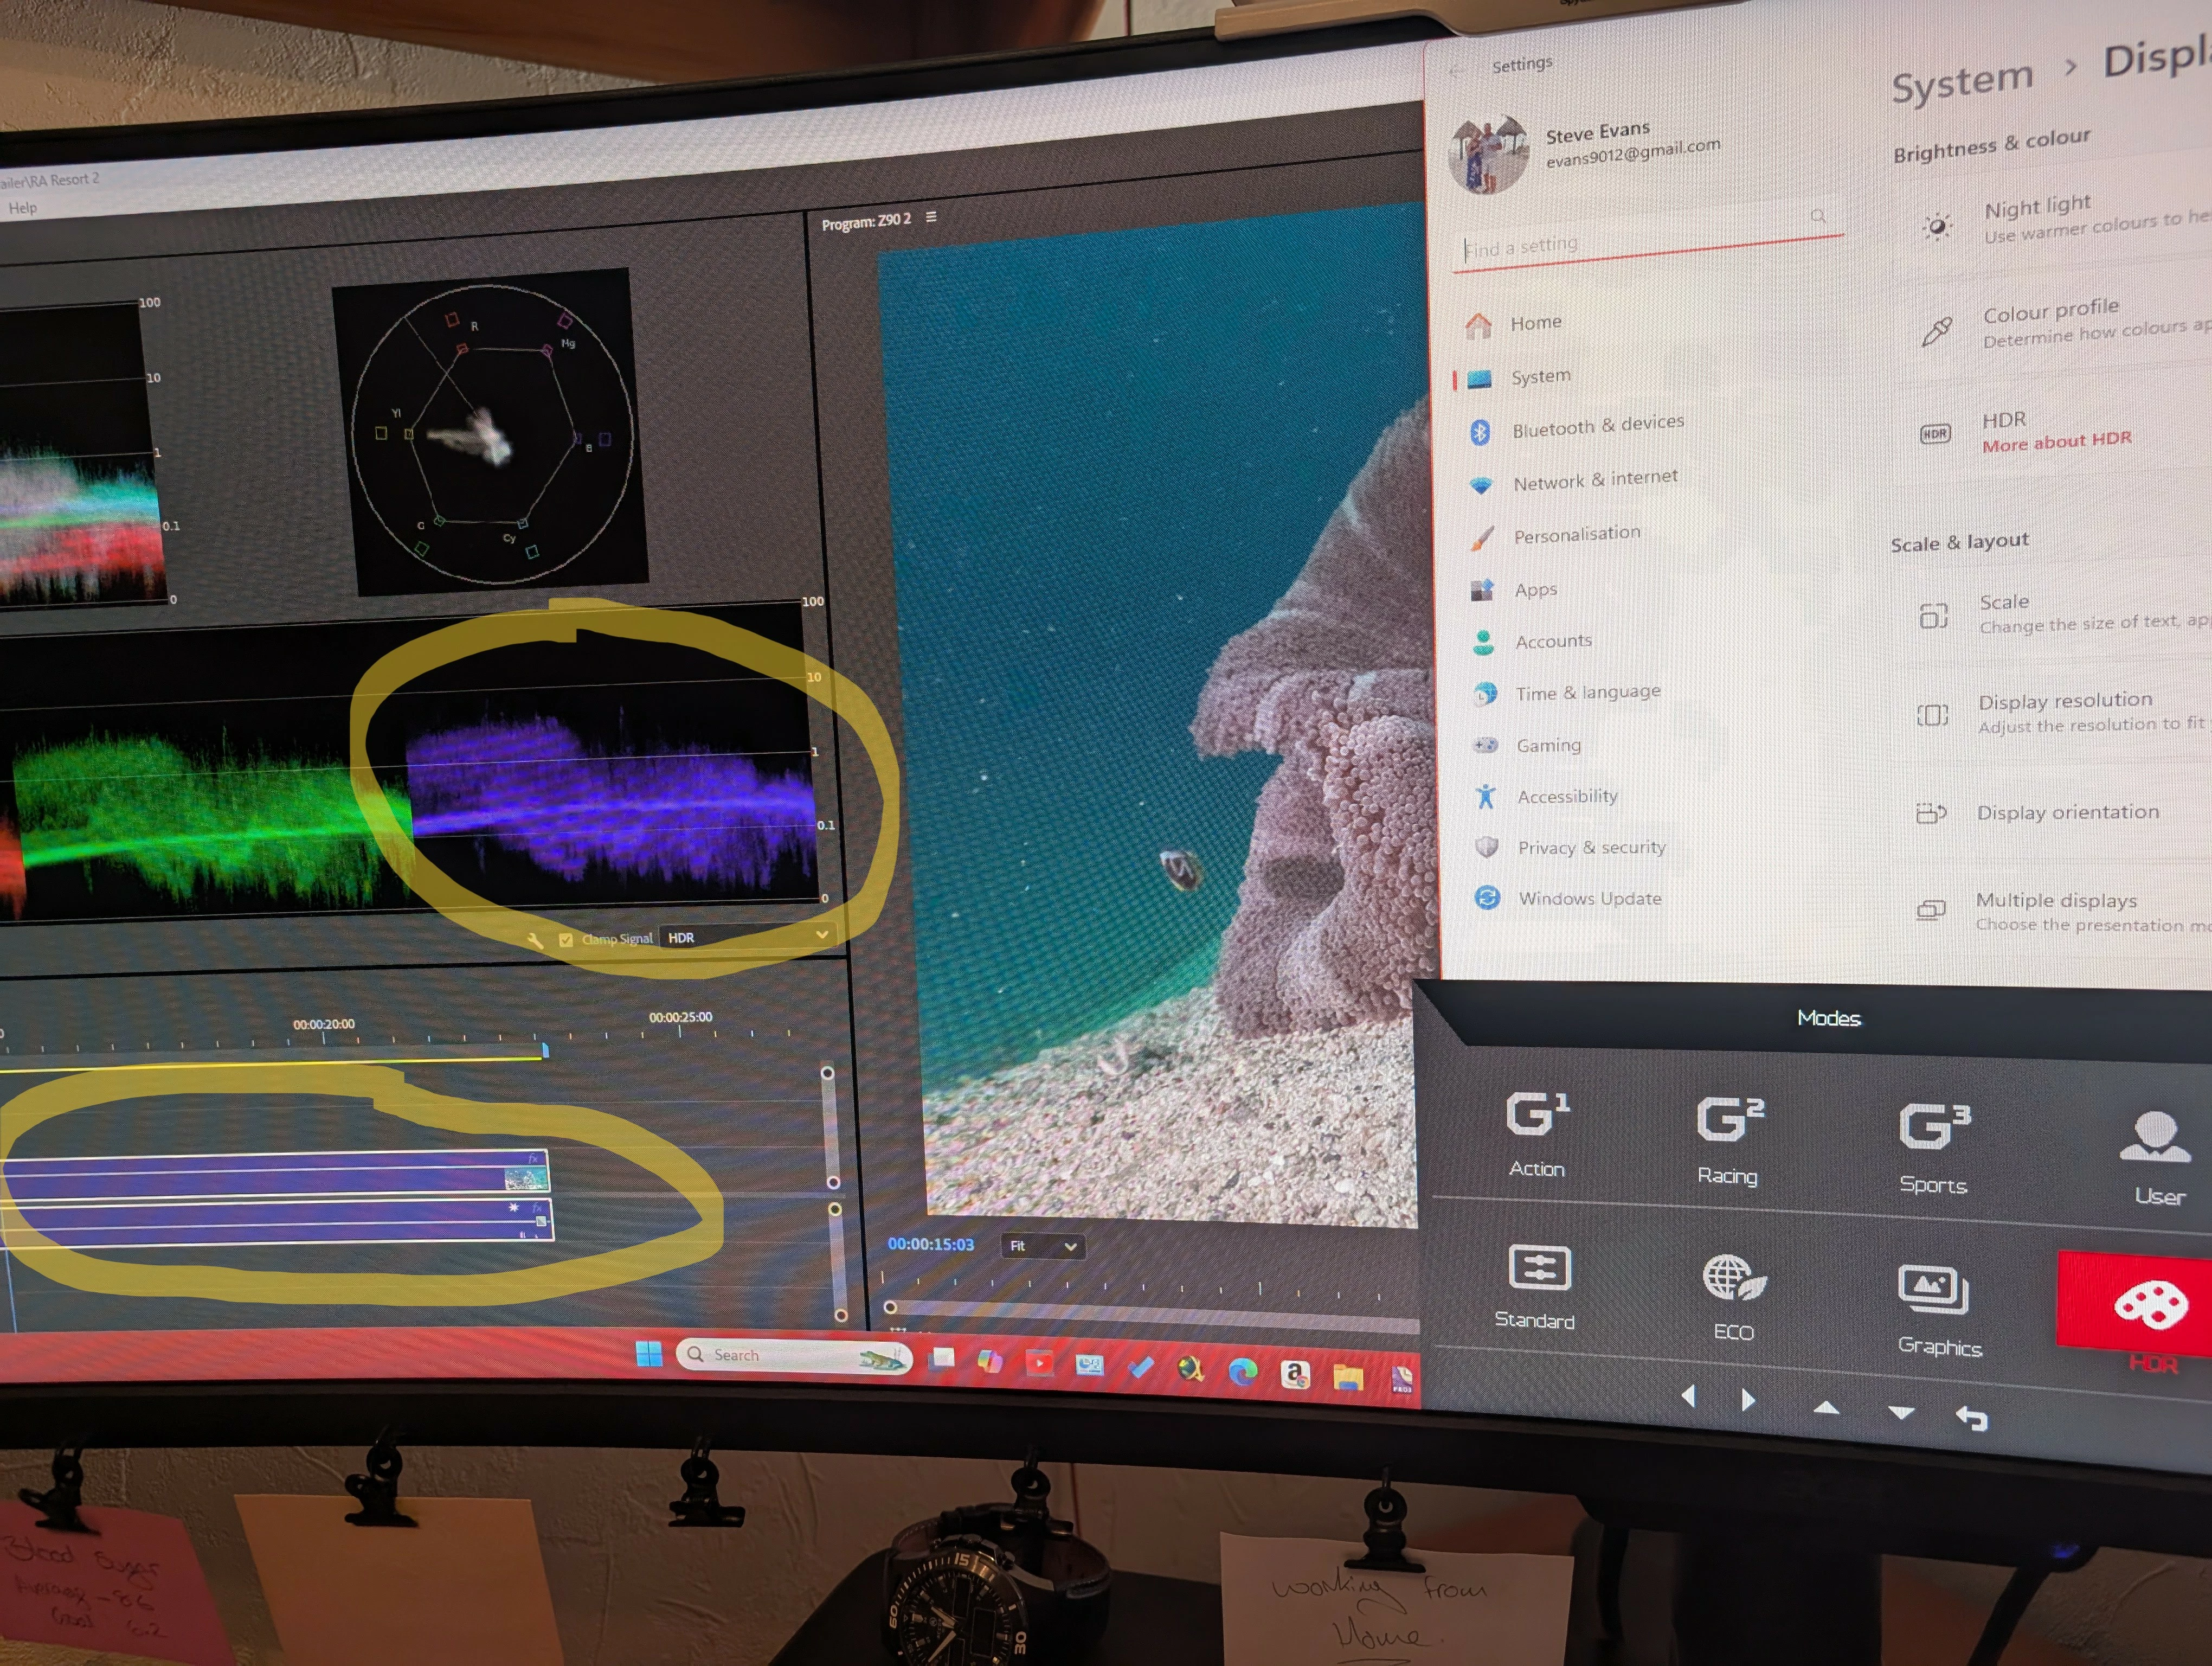Open Microsoft Edge from the taskbar
2212x1666 pixels.
pyautogui.click(x=1242, y=1372)
